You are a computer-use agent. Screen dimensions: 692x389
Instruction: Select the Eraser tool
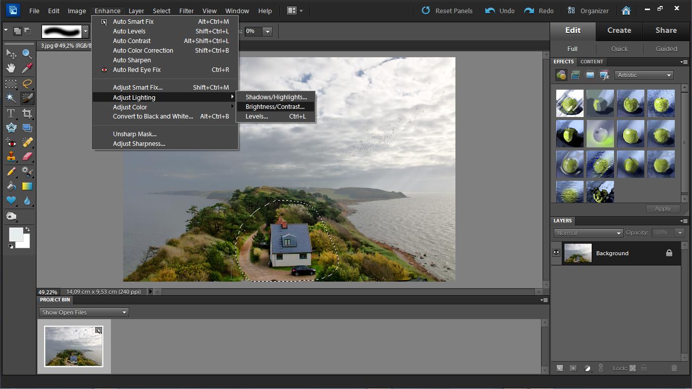(x=27, y=157)
